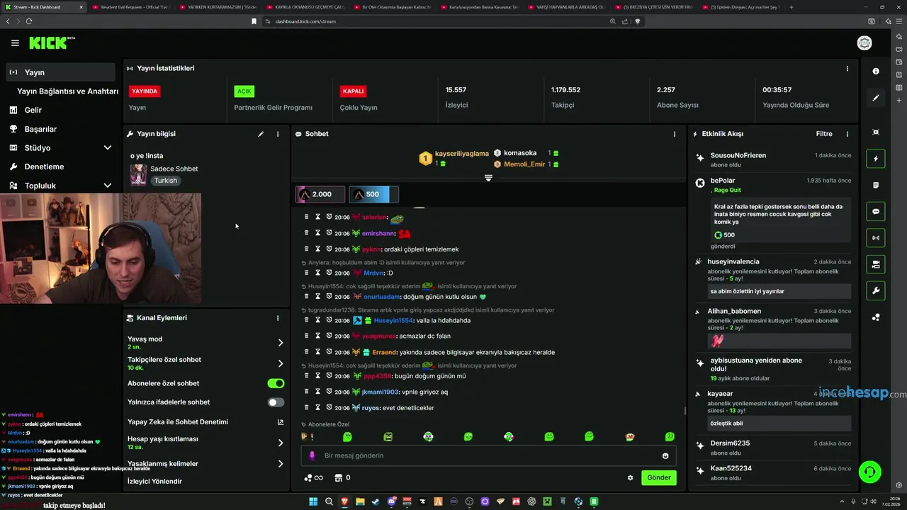This screenshot has width=907, height=510.
Task: Toggle Abonelere özel sohbet switch off
Action: (276, 383)
